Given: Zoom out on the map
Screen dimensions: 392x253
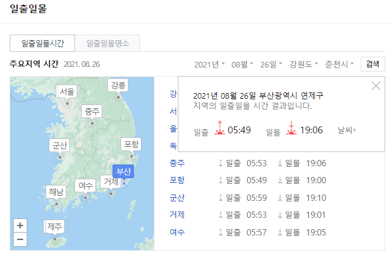Looking at the screenshot, I should click(20, 239).
